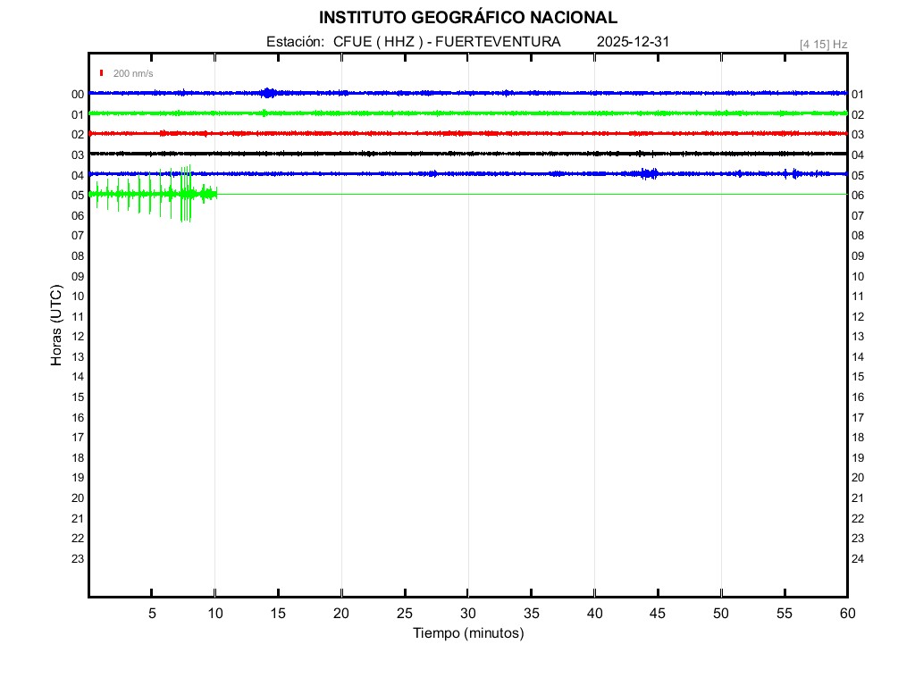This screenshot has height=686, width=915.
Task: Click the date 2025-12-31
Action: [x=633, y=42]
